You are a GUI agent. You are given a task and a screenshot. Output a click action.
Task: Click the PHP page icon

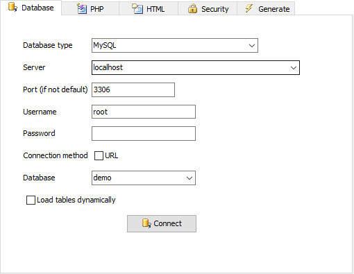[82, 8]
